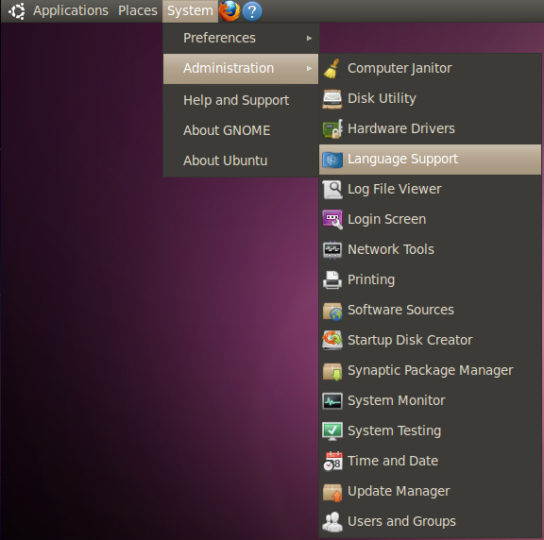544x540 pixels.
Task: Open the Applications menu
Action: point(71,10)
